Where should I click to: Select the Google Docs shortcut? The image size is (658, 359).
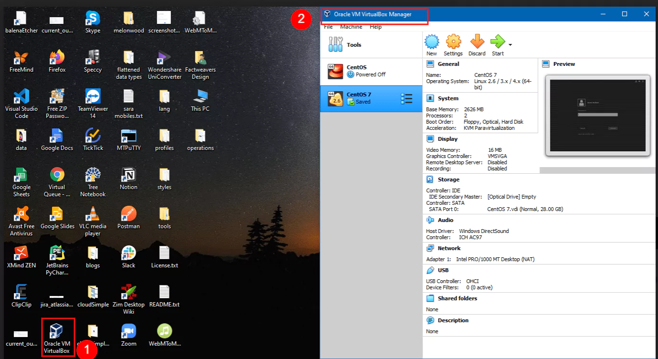click(57, 140)
